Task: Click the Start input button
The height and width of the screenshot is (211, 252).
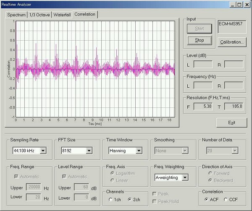Action: pyautogui.click(x=199, y=29)
